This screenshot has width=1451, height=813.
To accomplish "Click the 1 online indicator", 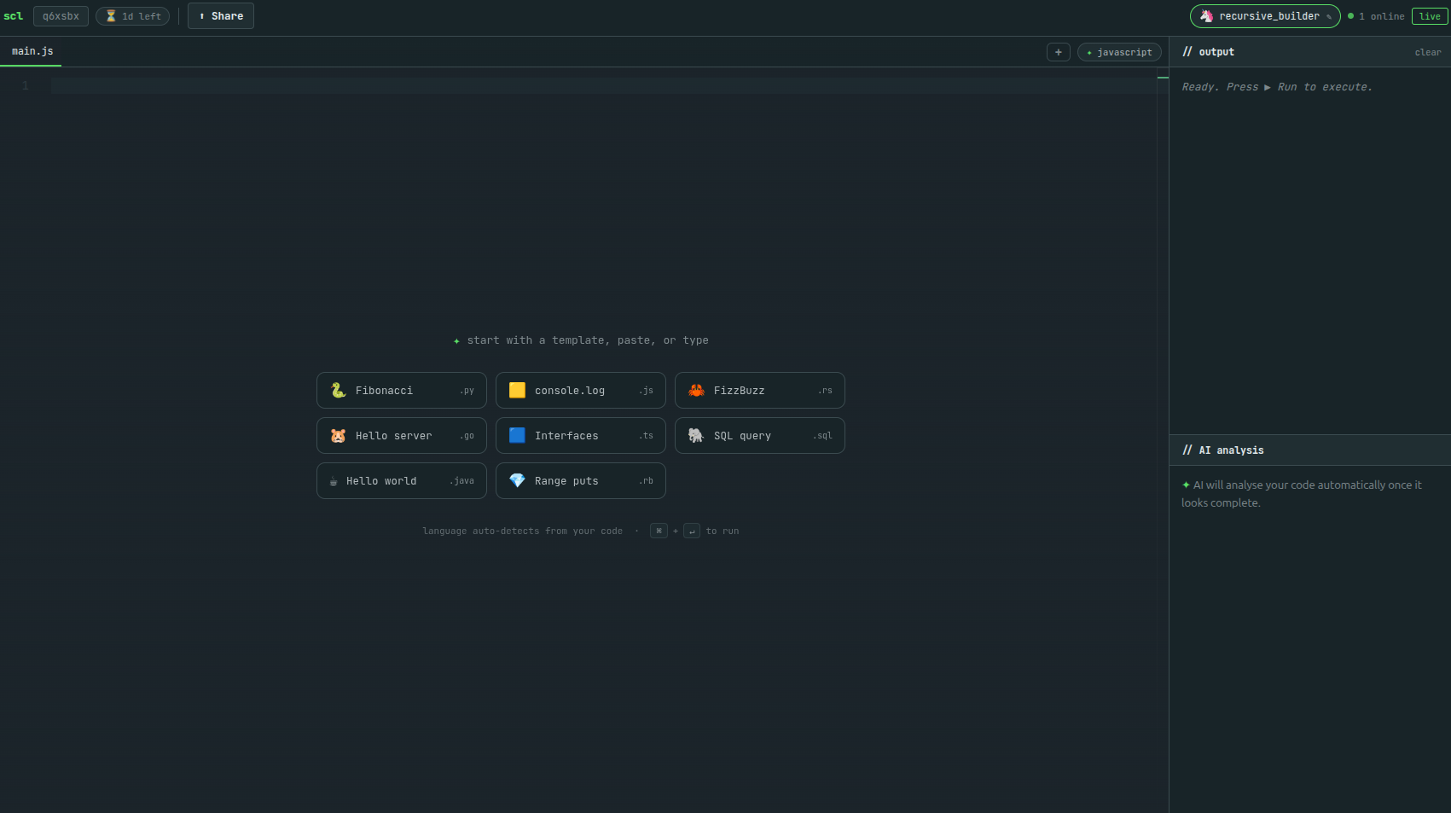I will tap(1376, 16).
